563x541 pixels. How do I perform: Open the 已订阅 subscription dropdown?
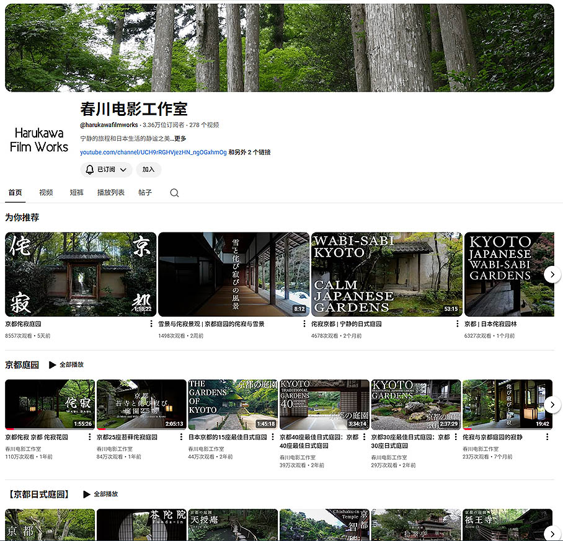point(105,169)
